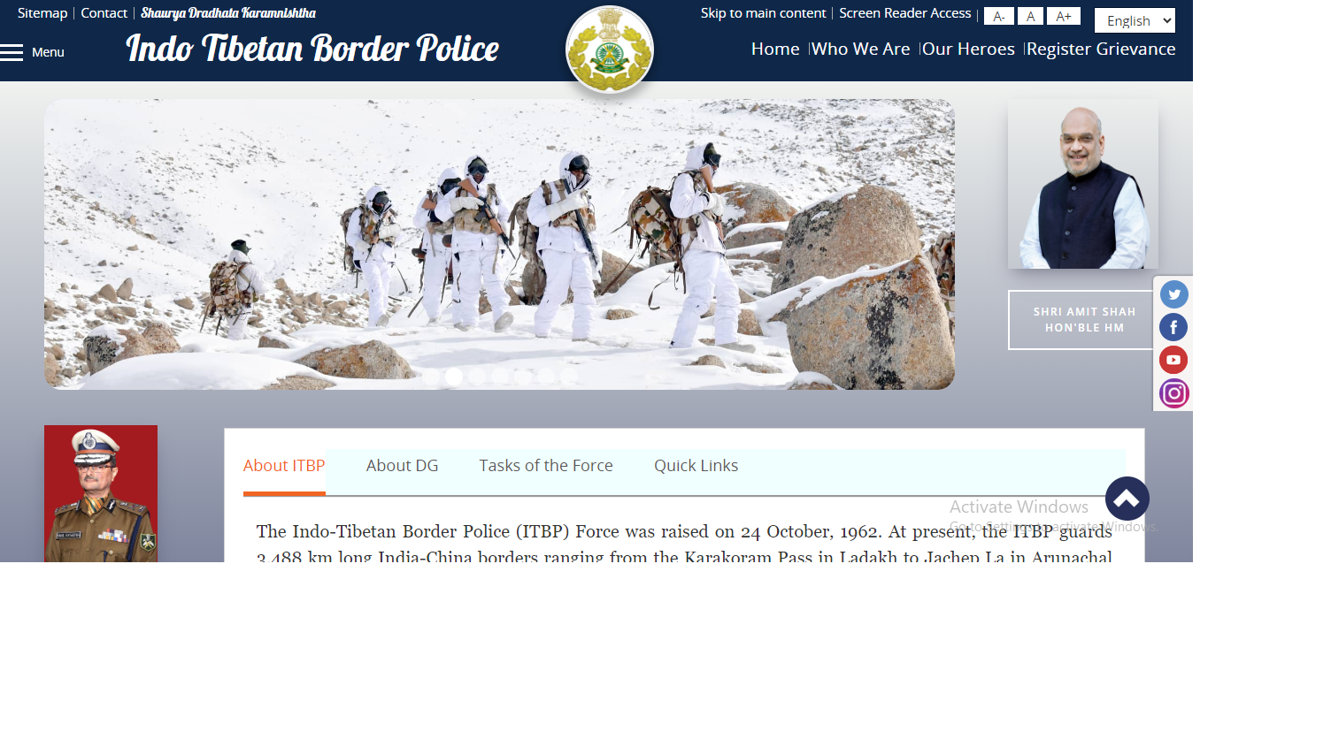Open the English language dropdown
Screen dimensions: 1331x739
(1135, 20)
